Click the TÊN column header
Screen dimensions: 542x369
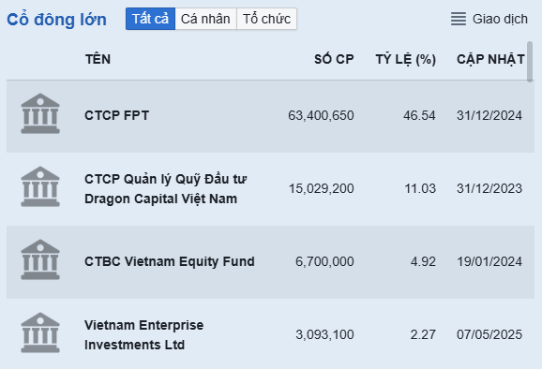click(98, 59)
